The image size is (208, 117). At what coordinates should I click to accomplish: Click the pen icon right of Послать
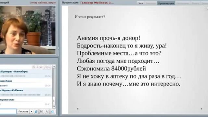(x=36, y=111)
